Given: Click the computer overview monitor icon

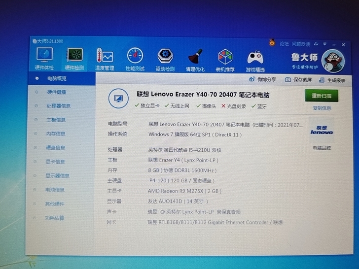Looking at the screenshot, I should pos(118,99).
